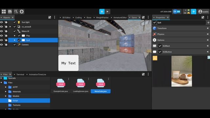Click the object name field showing Quit
This screenshot has width=210, height=118.
pos(181,23)
